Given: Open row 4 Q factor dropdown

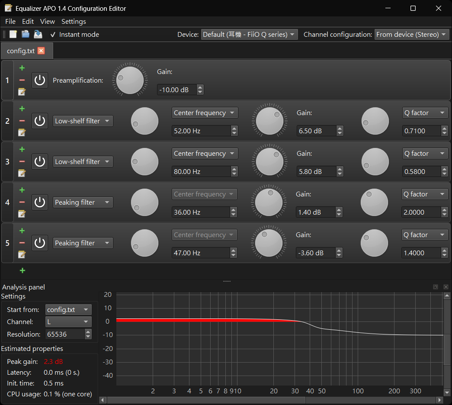Looking at the screenshot, I should pos(424,194).
